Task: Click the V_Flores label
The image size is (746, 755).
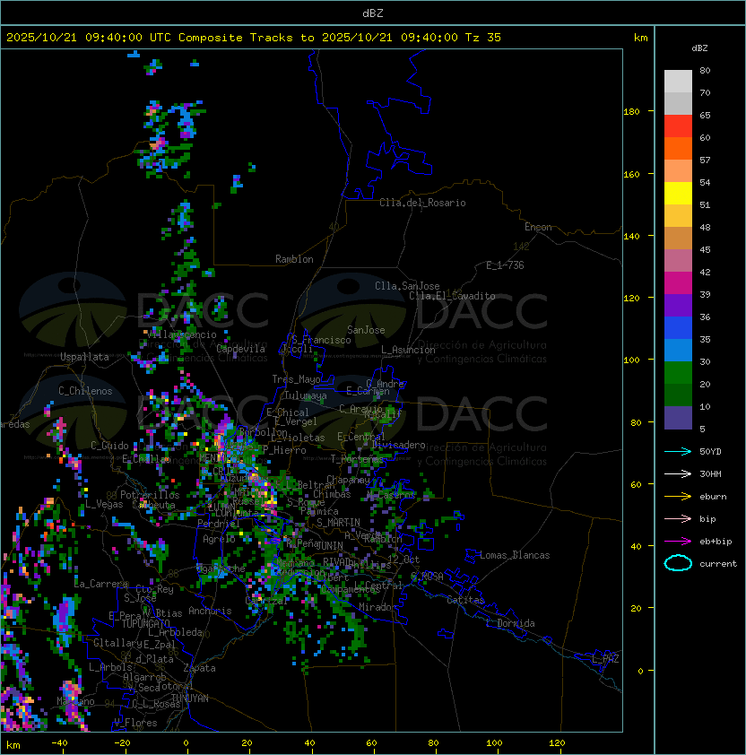Action: pos(135,723)
